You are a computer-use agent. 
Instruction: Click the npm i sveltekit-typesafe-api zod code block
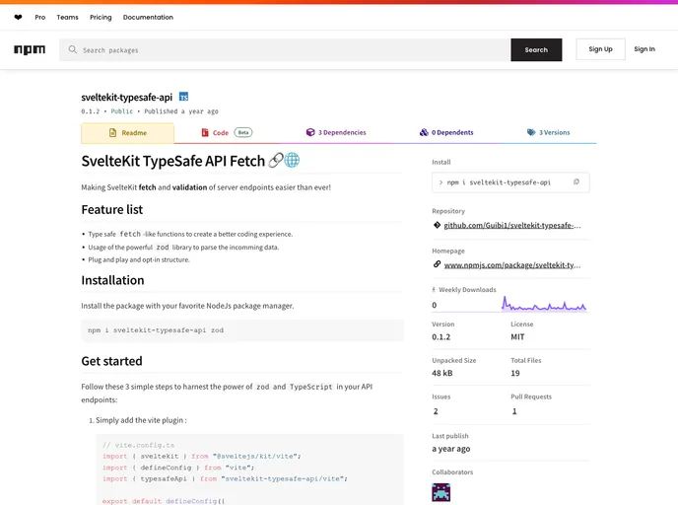point(242,330)
